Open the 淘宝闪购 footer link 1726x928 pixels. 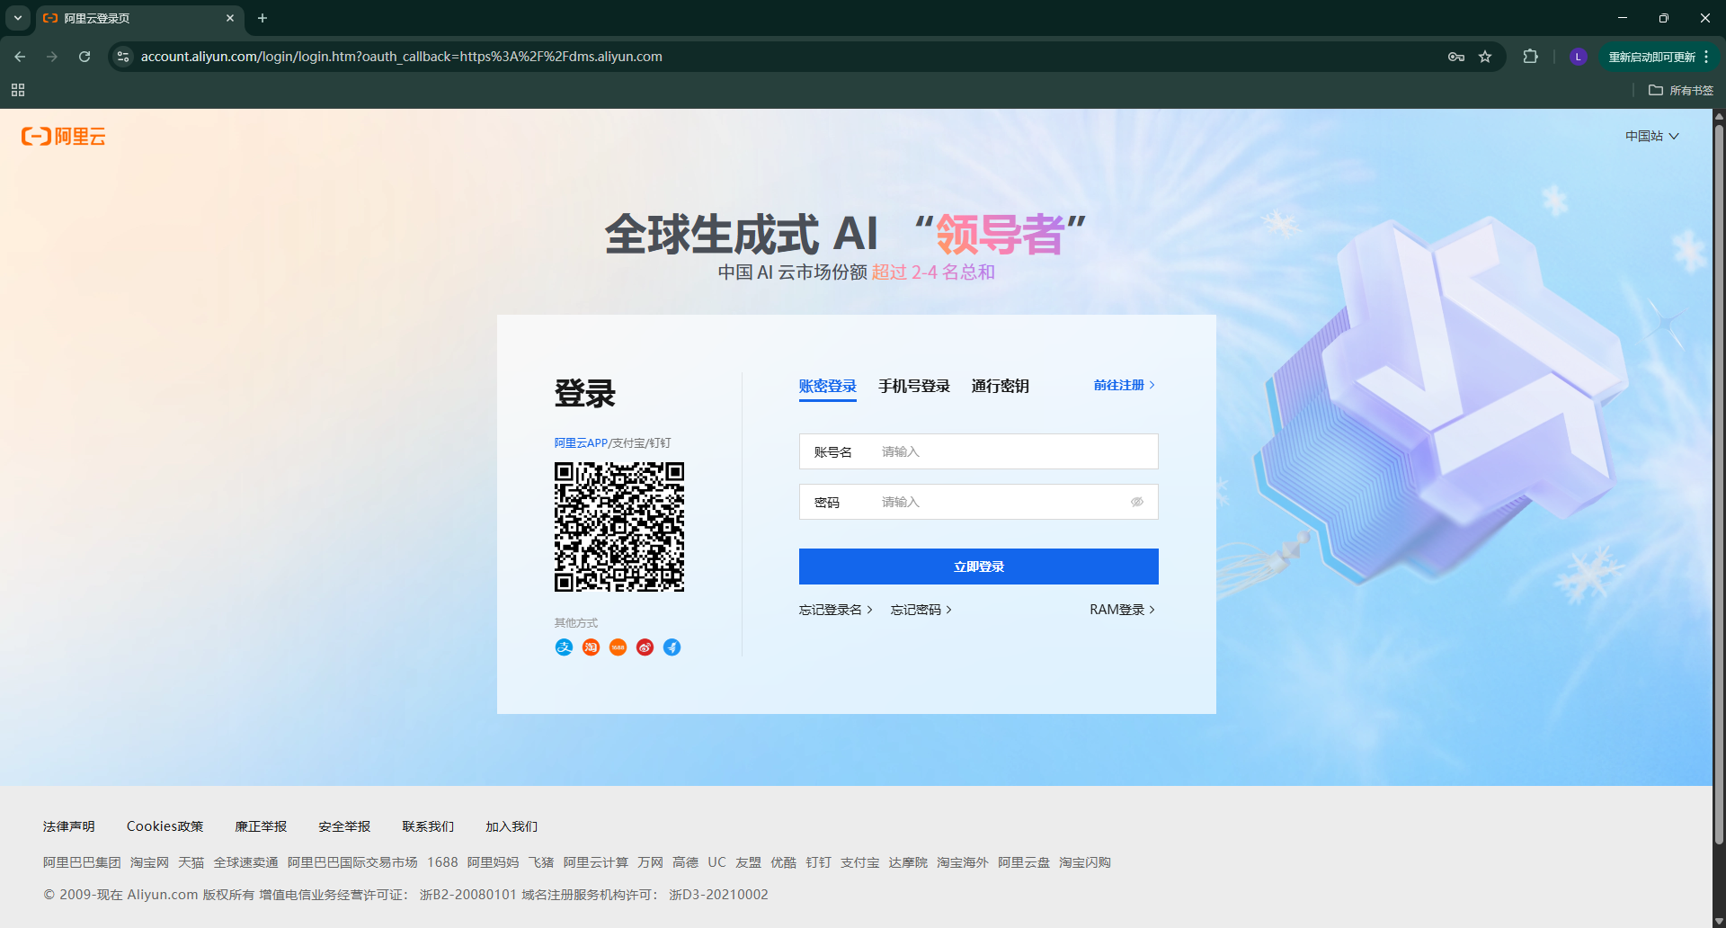pos(1085,862)
